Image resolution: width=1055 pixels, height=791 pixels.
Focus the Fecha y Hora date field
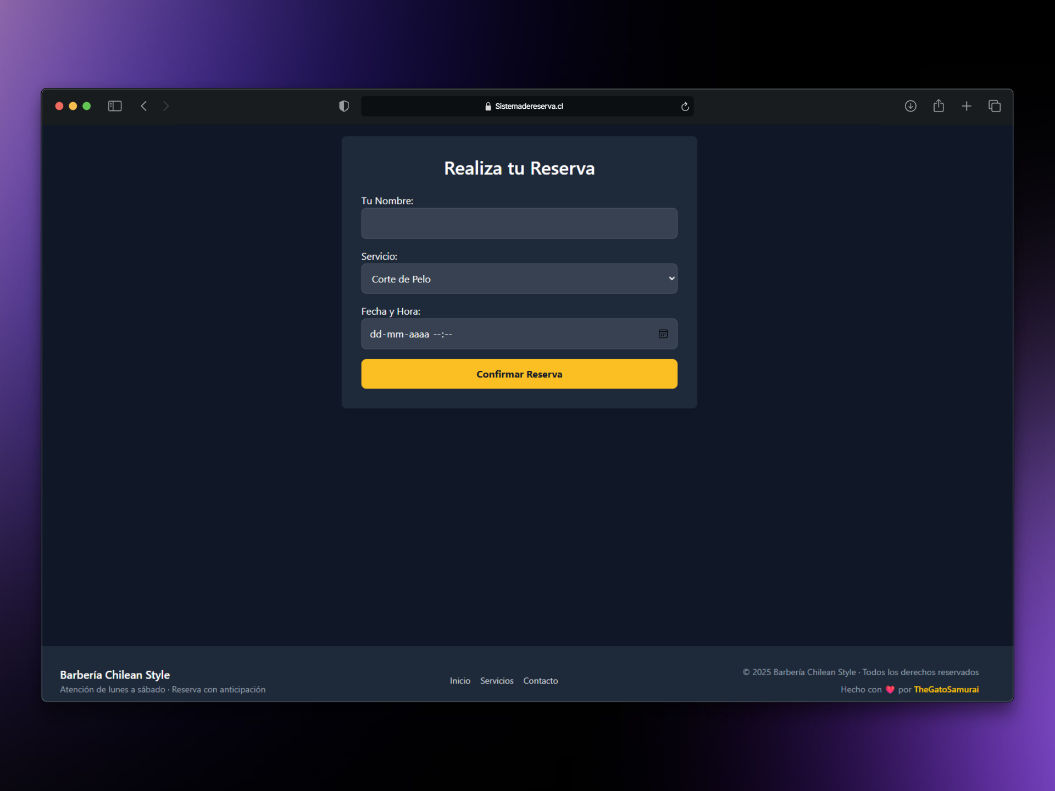495,334
